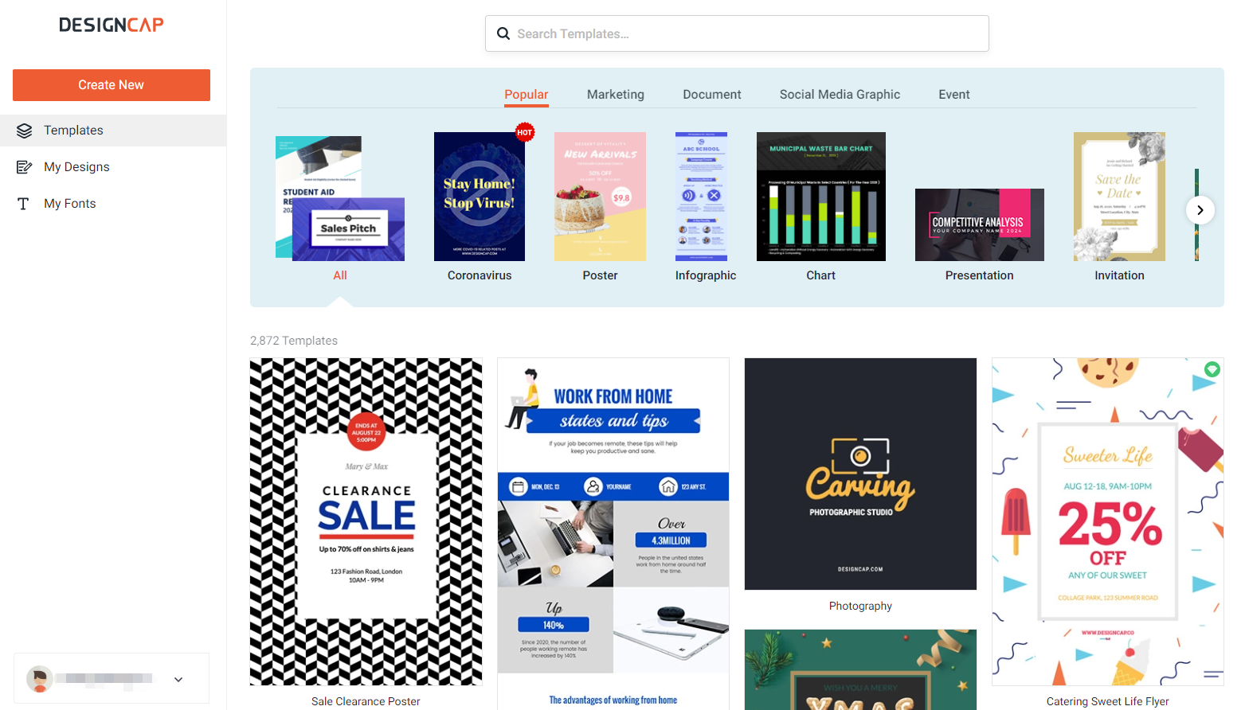Open the Carving Photography template
Viewport: 1245px width, 710px height.
pyautogui.click(x=860, y=474)
